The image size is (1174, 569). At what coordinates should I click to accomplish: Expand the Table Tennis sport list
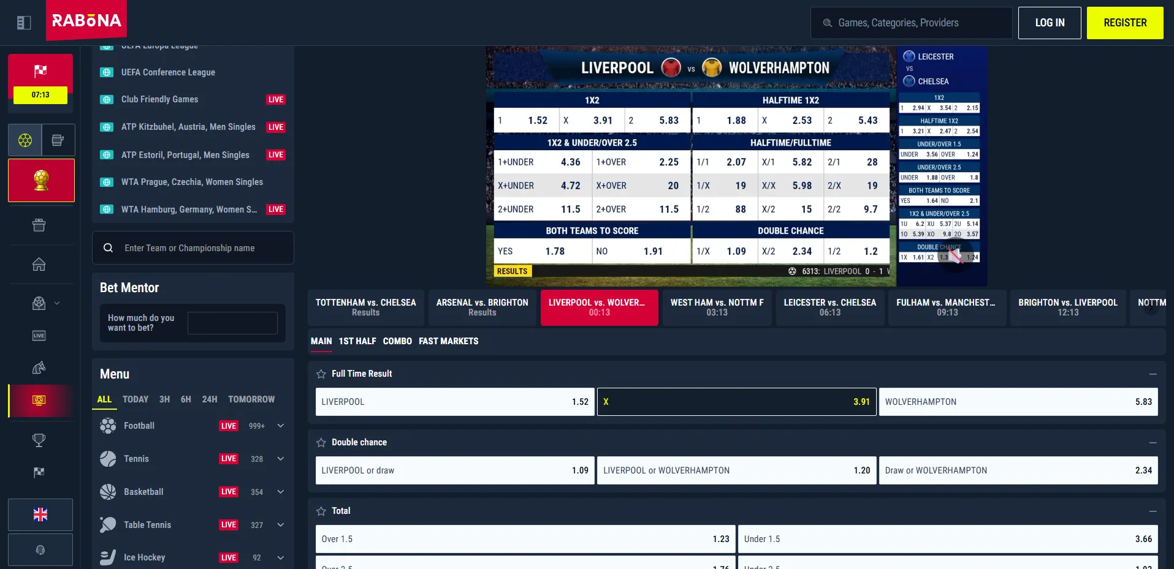pos(281,525)
